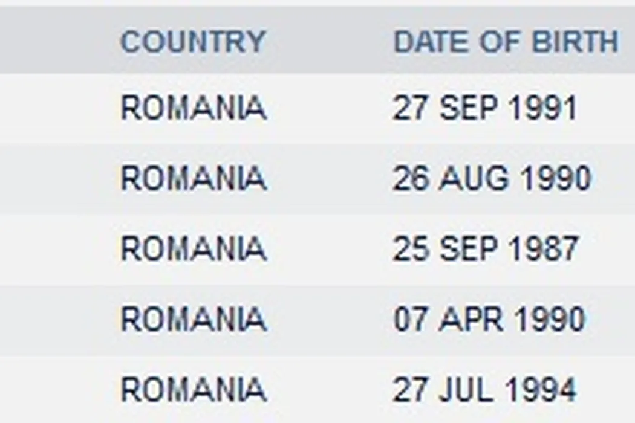Screen dimensions: 635x423
Task: Click empty cell left of ROMANIA, APR 1990 row
Action: coord(54,319)
